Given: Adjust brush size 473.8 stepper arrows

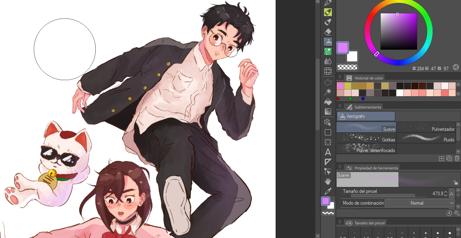Looking at the screenshot, I should point(446,193).
